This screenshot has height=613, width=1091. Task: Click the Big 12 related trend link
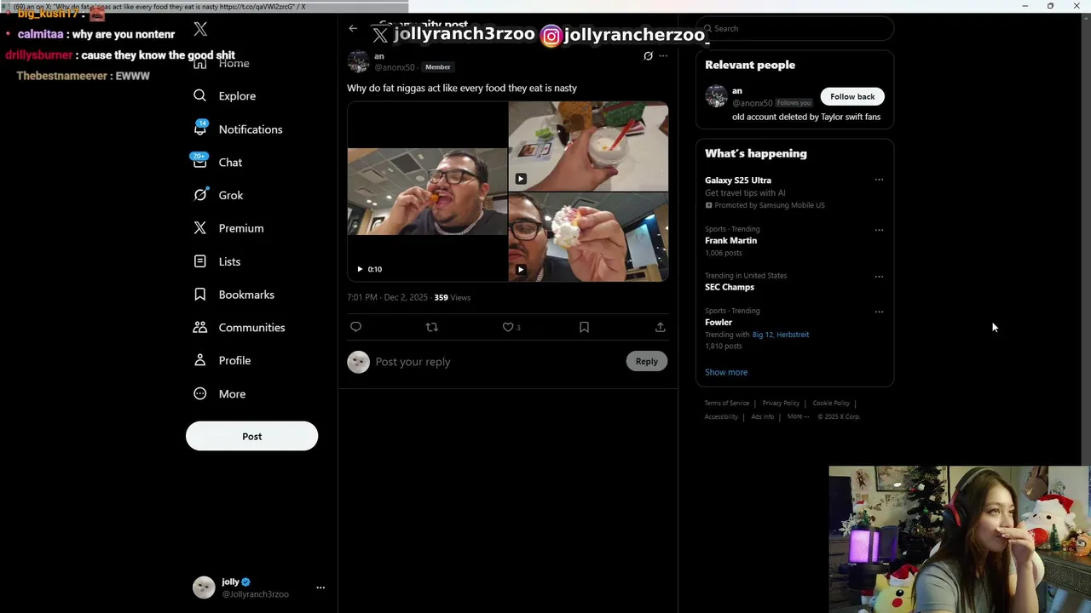click(x=762, y=335)
